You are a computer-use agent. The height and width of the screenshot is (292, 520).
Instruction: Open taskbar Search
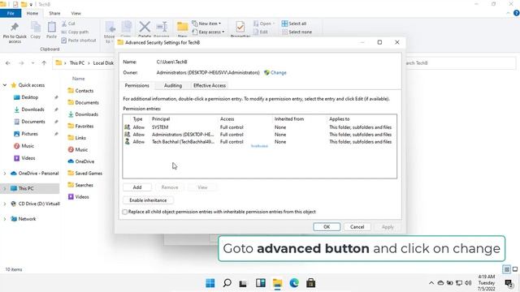click(227, 283)
